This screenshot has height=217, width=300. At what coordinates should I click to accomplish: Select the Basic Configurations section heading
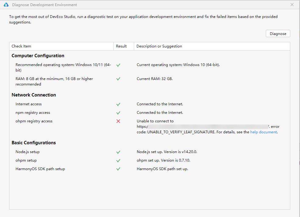[x=34, y=142]
